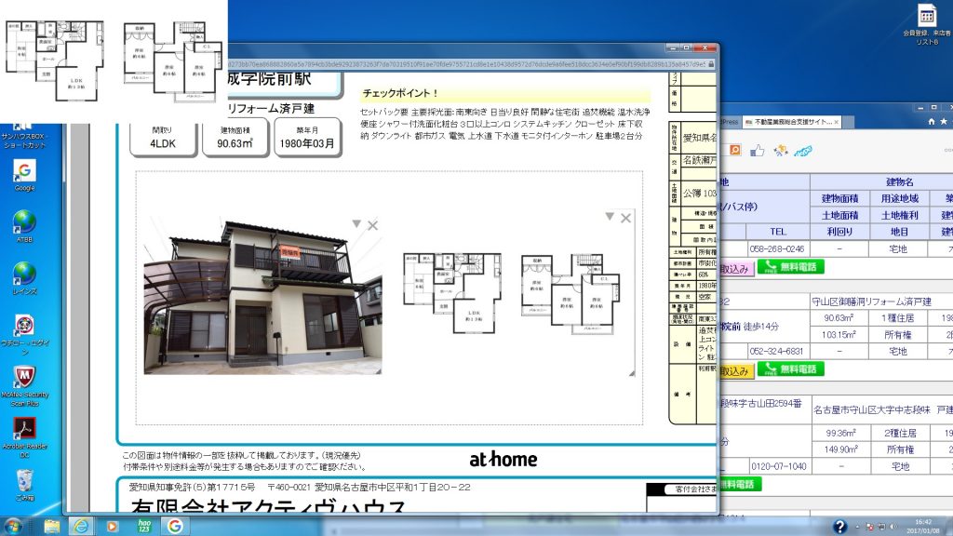Click the house exterior photo
953x536 pixels.
pyautogui.click(x=262, y=298)
